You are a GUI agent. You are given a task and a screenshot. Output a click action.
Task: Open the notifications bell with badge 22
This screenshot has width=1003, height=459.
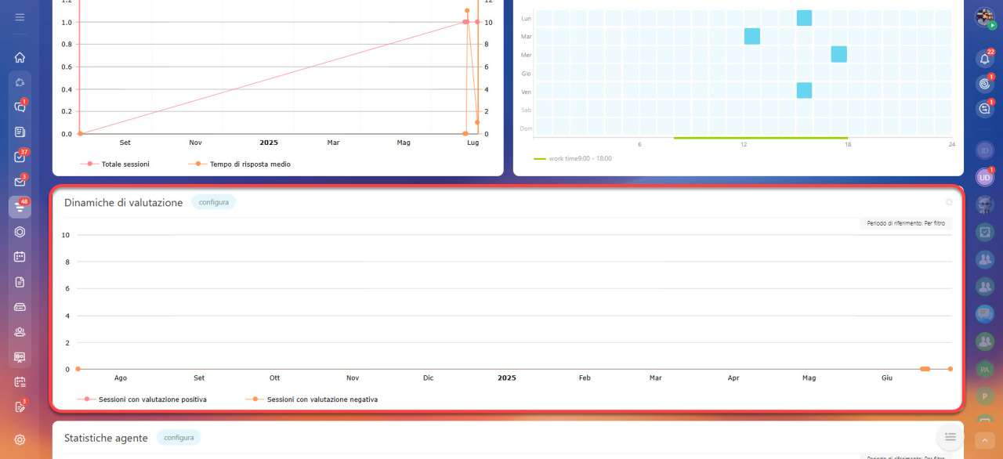coord(984,59)
